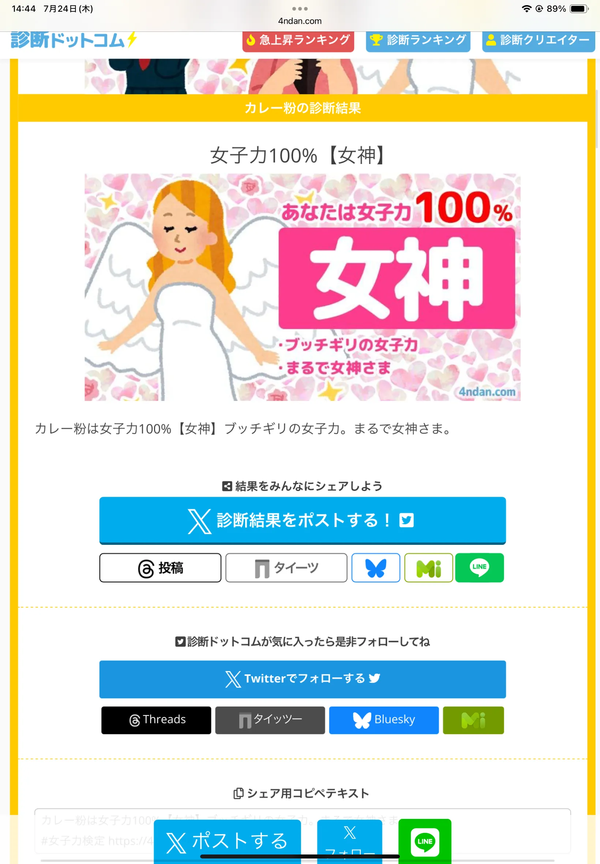Open 急上昇ランキング tab
This screenshot has width=600, height=864.
coord(298,41)
